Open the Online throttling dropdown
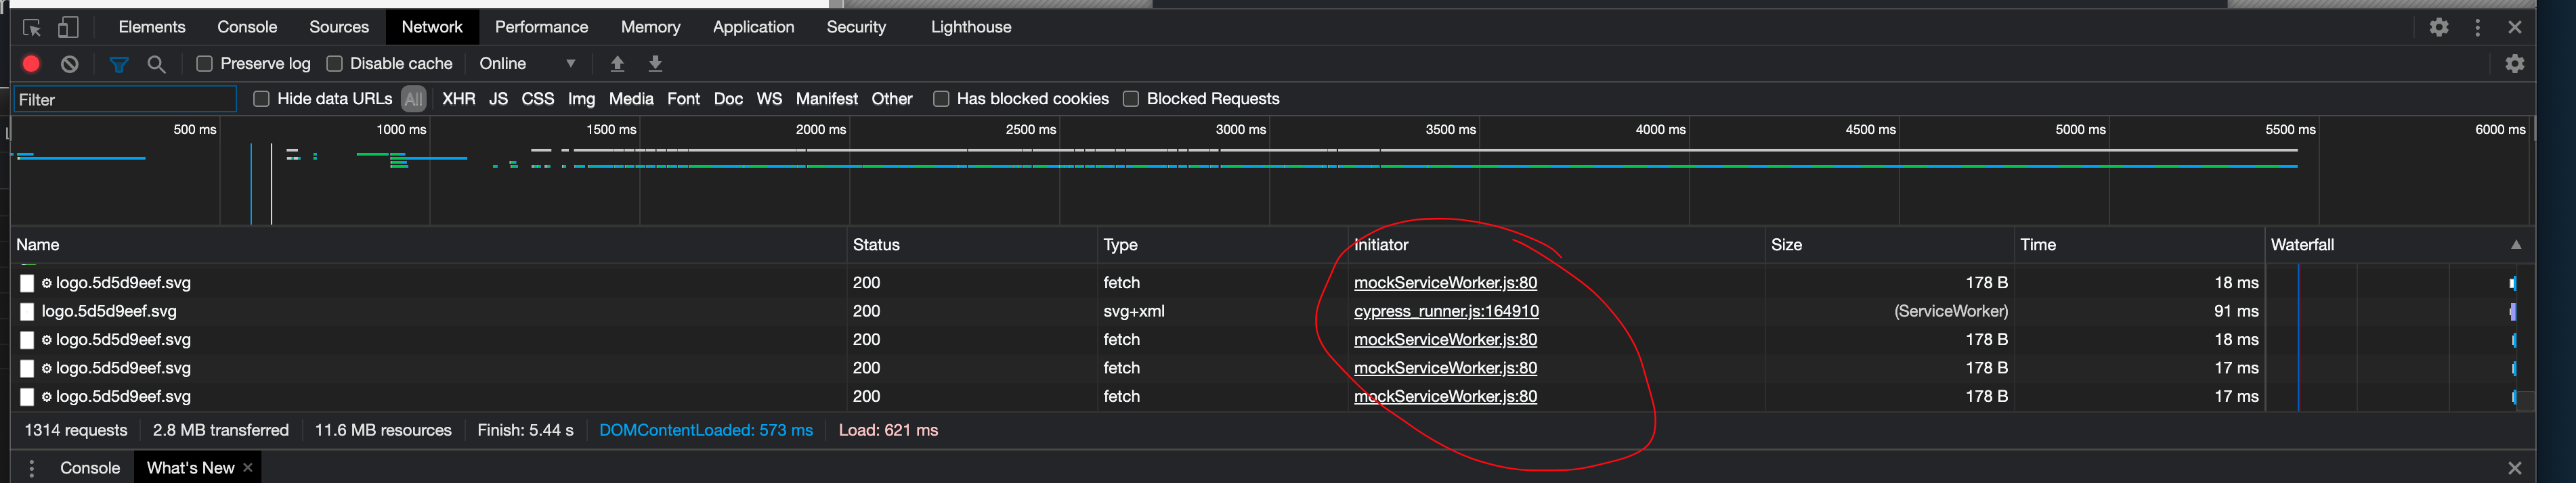2576x483 pixels. click(x=527, y=64)
